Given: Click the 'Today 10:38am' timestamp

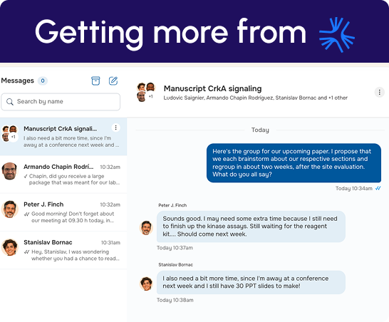Looking at the screenshot, I should [175, 300].
